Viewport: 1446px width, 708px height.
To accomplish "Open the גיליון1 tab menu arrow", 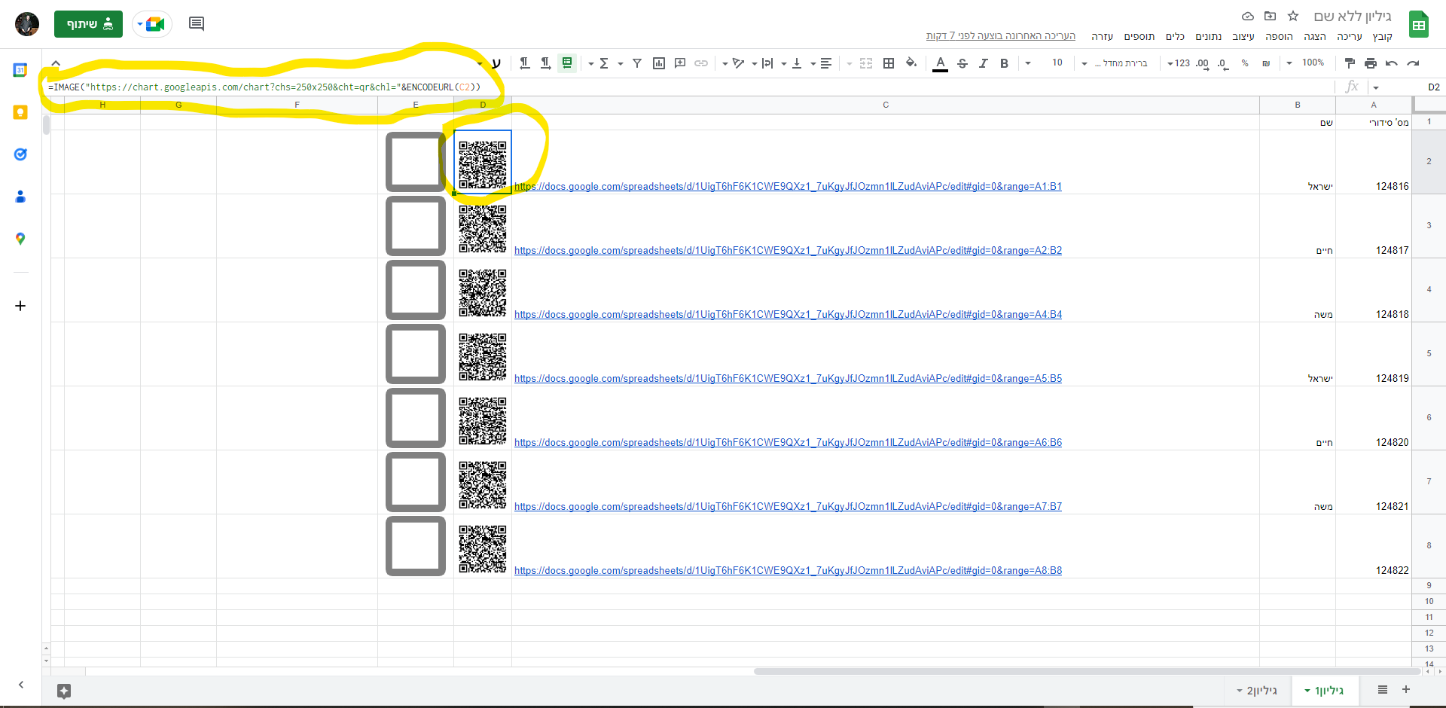I will pyautogui.click(x=1307, y=691).
